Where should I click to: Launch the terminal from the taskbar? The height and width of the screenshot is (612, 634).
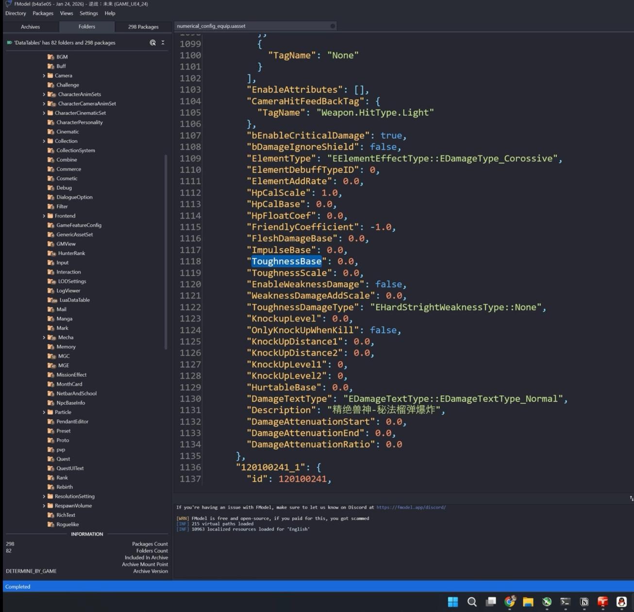coord(565,602)
